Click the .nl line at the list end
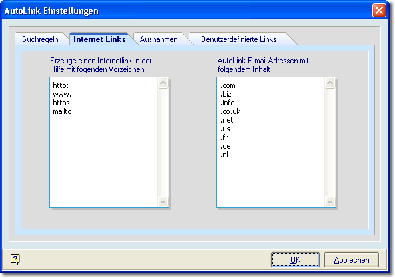Viewport: 395px width, 278px height. tap(224, 155)
